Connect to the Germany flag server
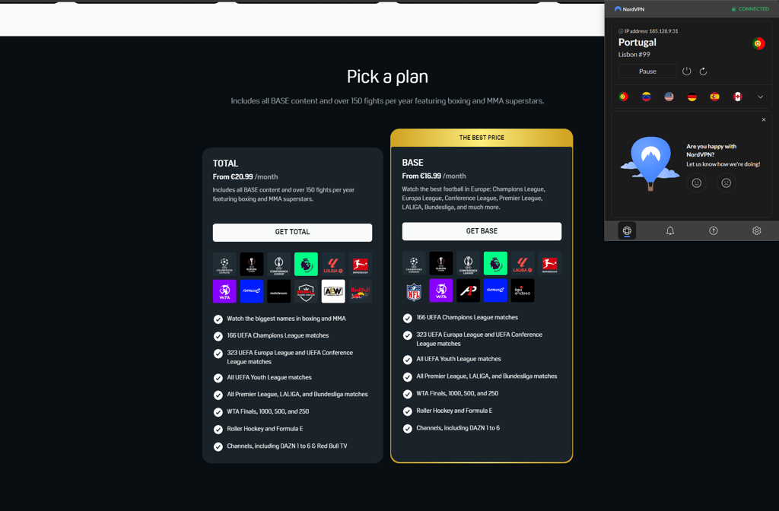Viewport: 779px width, 511px height. [692, 97]
